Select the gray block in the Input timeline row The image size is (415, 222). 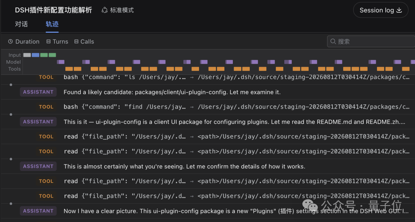27,55
